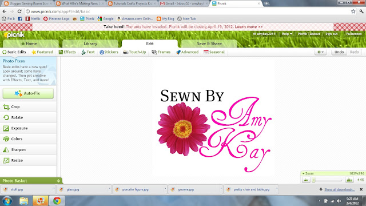366x206 pixels.
Task: Click the Redo button
Action: click(x=355, y=52)
